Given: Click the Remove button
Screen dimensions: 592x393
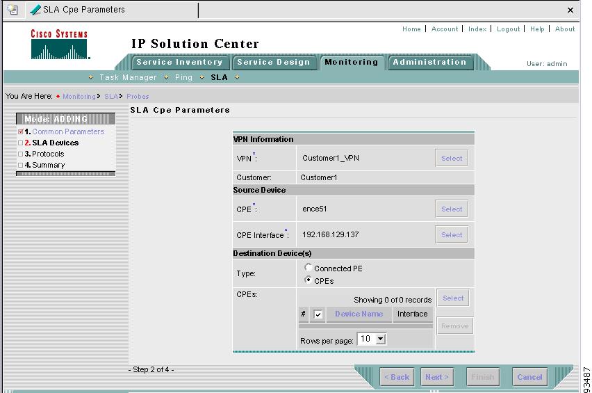Looking at the screenshot, I should pos(455,326).
